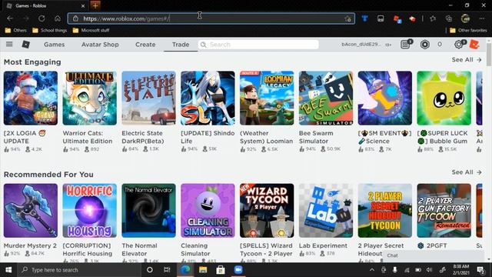492x277 pixels.
Task: Click the site padlock security icon
Action: coord(75,18)
